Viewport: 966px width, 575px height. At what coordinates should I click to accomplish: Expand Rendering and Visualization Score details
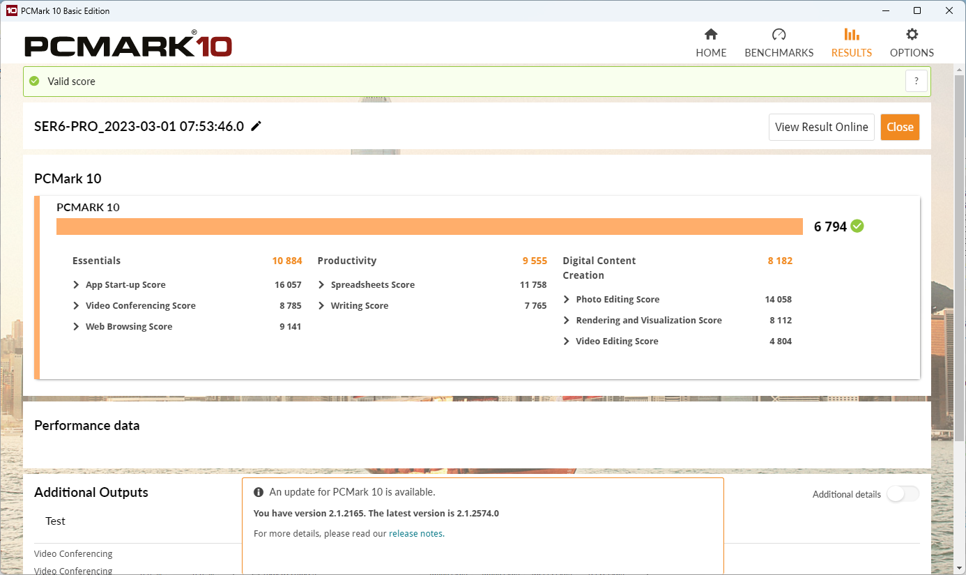click(567, 320)
